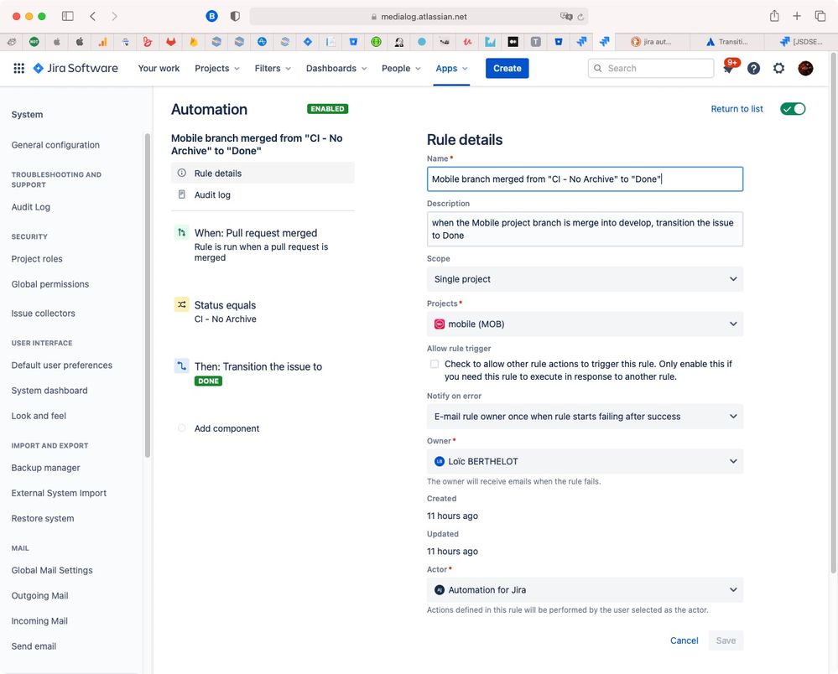Image resolution: width=838 pixels, height=674 pixels.
Task: Open the user profile avatar menu
Action: tap(805, 69)
